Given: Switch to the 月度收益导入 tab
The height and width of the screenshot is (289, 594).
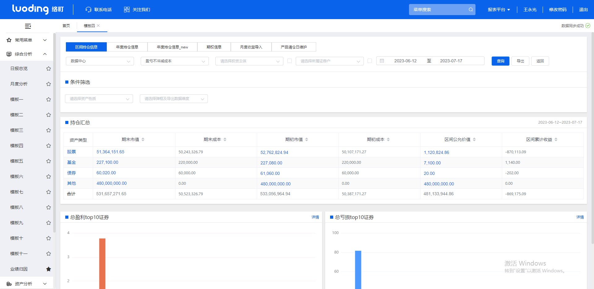Looking at the screenshot, I should point(251,47).
